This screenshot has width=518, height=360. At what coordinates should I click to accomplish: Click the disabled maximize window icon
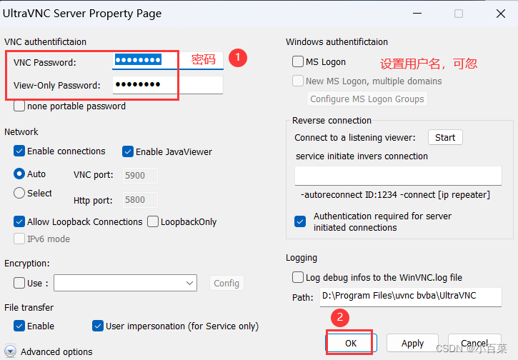(x=459, y=14)
